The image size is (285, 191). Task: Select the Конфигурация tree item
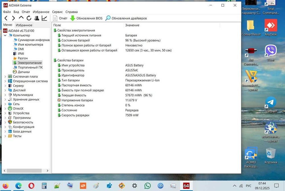tap(21, 127)
